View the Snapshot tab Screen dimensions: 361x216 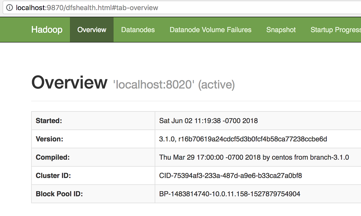pyautogui.click(x=281, y=30)
